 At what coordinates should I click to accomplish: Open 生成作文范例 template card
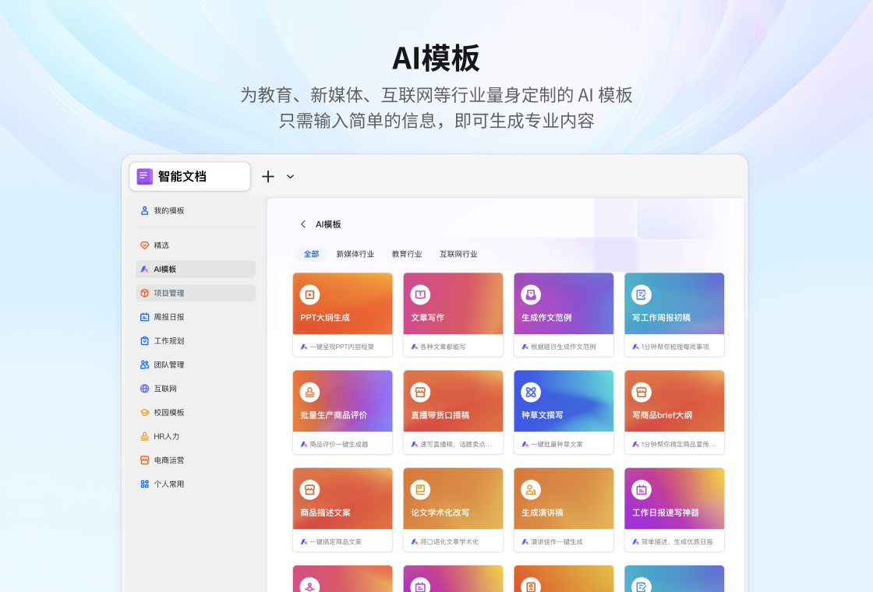pyautogui.click(x=564, y=315)
